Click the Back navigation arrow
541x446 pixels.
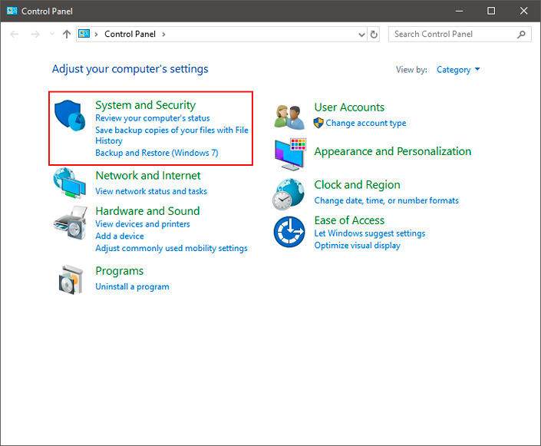14,34
